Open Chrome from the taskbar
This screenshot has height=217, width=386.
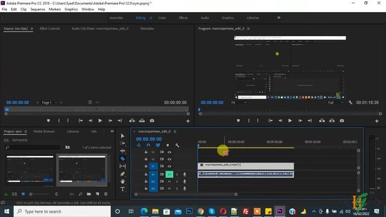click(x=201, y=212)
